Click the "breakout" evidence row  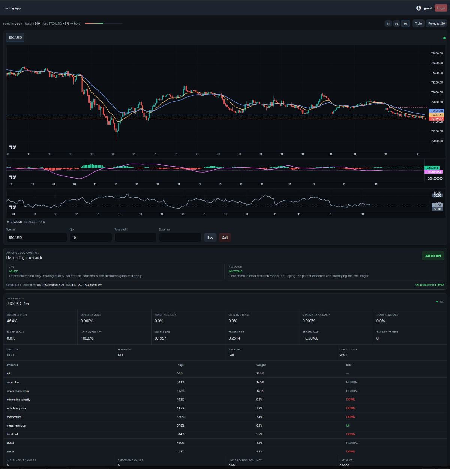pyautogui.click(x=225, y=434)
